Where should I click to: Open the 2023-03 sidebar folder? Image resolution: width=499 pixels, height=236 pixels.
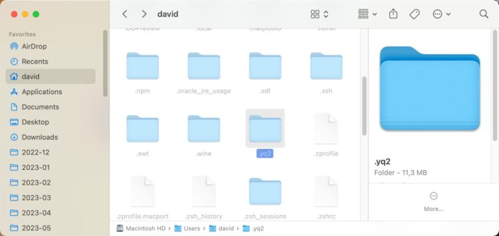coord(51,198)
